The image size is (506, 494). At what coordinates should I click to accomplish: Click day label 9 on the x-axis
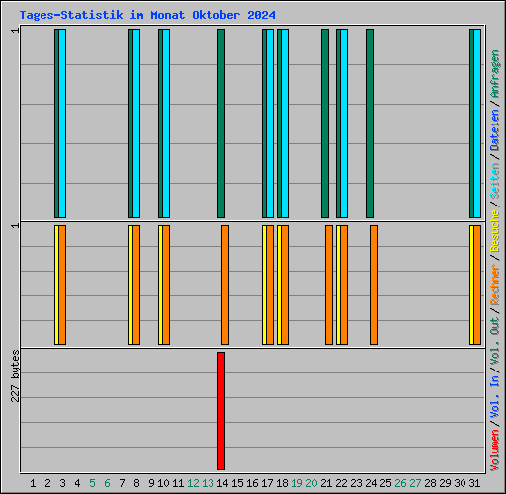point(151,483)
